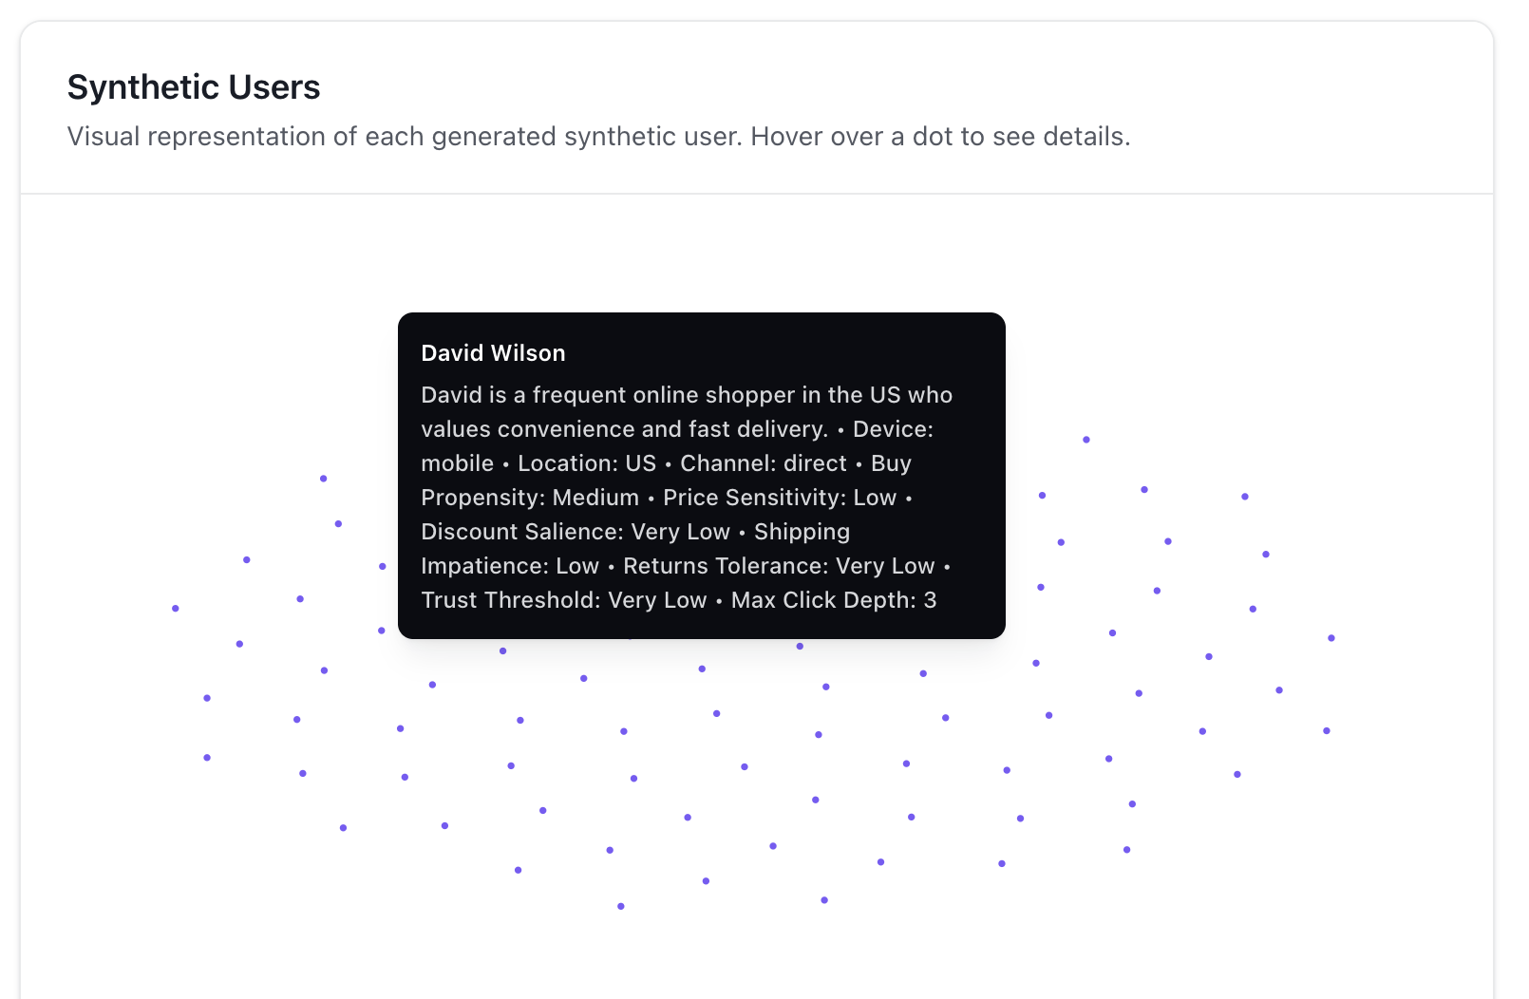Select dot just beneath 'Trust Threshold' tooltip text
Screen dimensions: 1529x999
pos(503,650)
